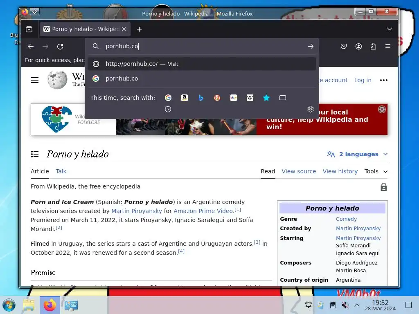
Task: Visit http://pornhub.co/ suggestion row
Action: 202,64
